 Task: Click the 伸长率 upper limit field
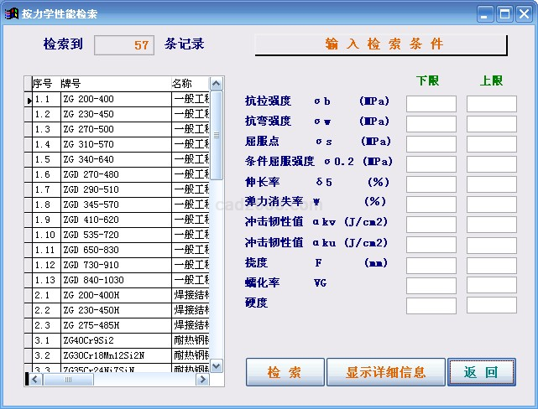(491, 184)
